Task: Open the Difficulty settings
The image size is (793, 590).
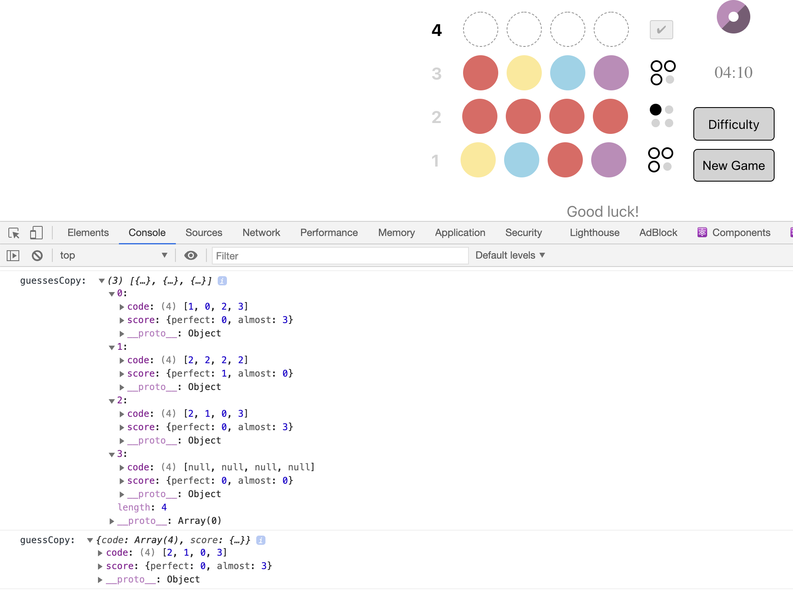Action: point(733,124)
